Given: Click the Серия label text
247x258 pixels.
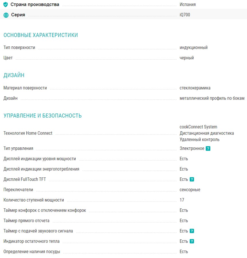Looking at the screenshot, I should coord(18,15).
